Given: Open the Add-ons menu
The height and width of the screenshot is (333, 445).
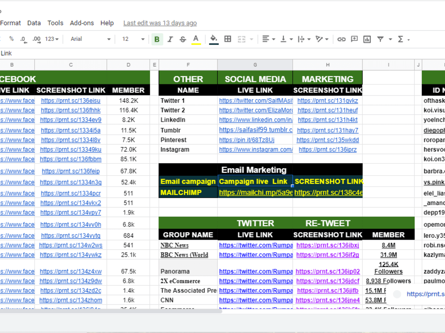Looking at the screenshot, I should click(82, 23).
